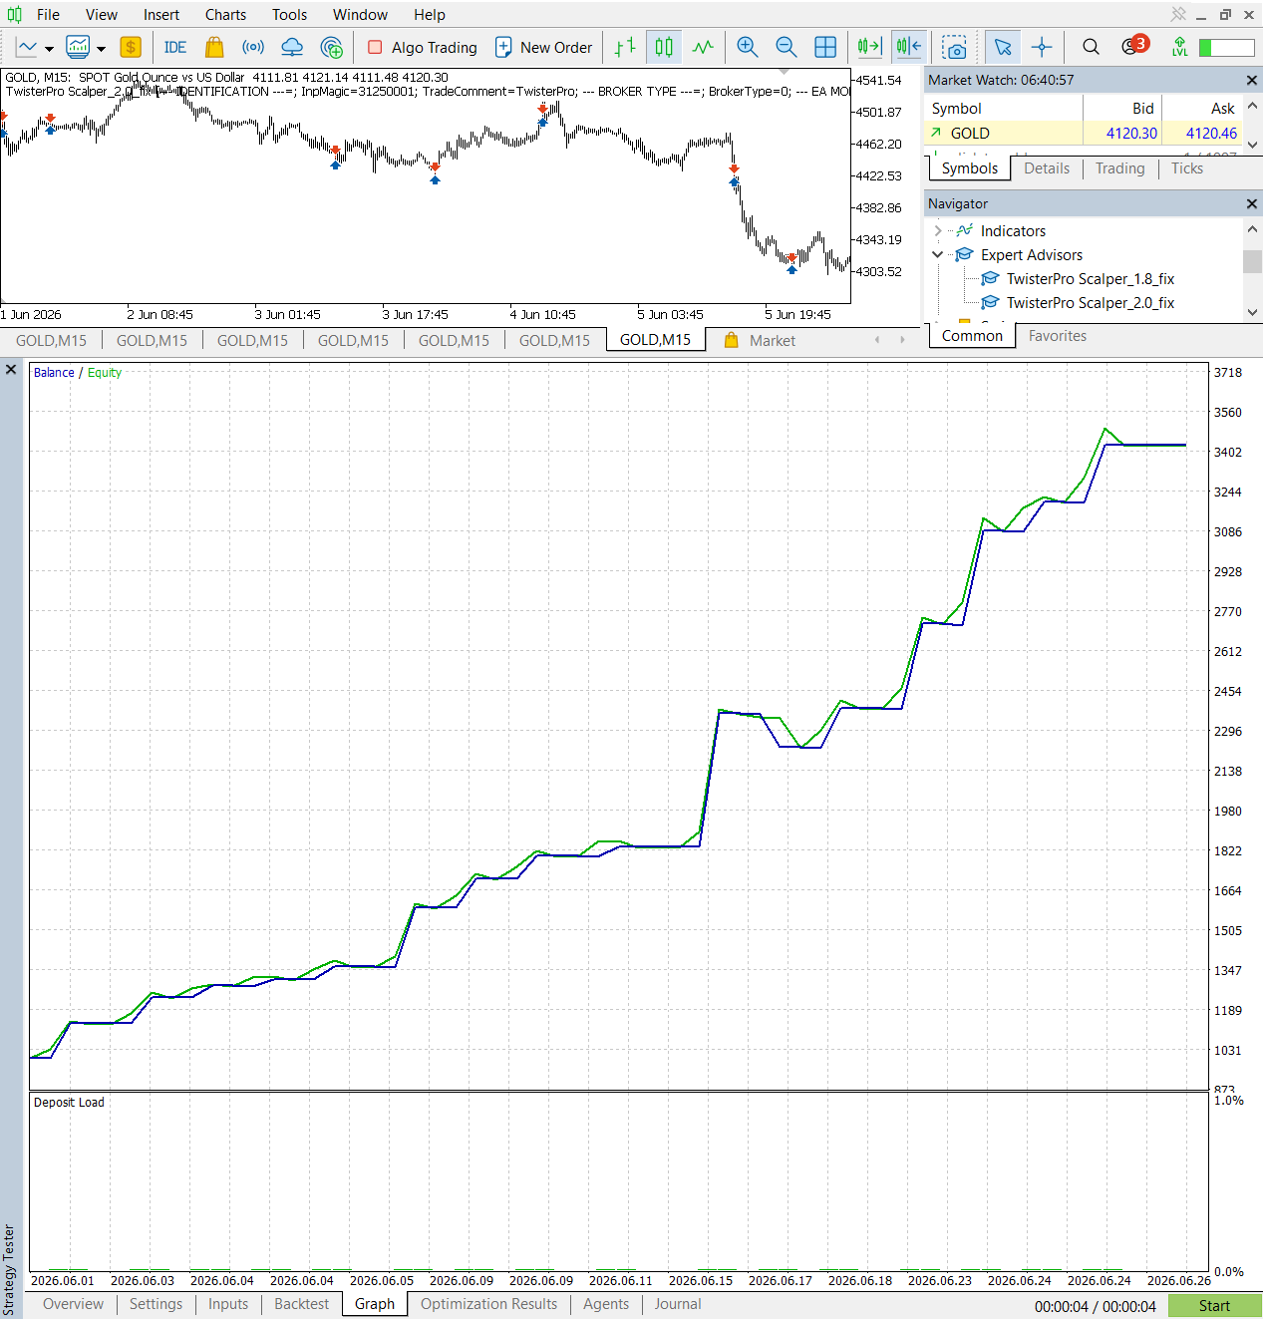This screenshot has height=1319, width=1263.
Task: Open Strategy Tester Overview tab
Action: point(73,1304)
